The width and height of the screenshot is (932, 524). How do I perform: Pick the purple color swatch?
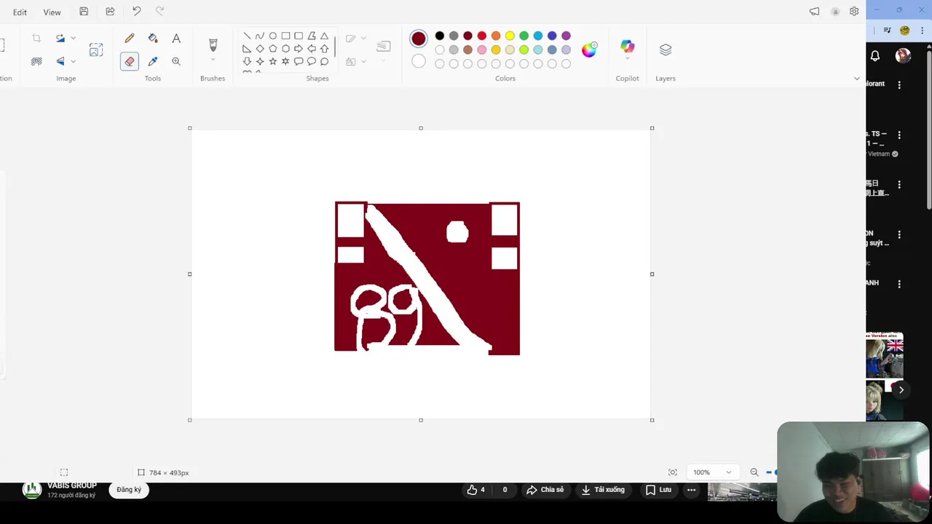566,36
